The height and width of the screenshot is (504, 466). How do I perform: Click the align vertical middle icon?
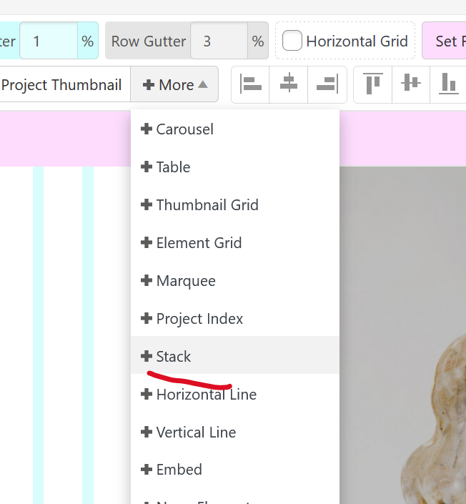point(411,84)
